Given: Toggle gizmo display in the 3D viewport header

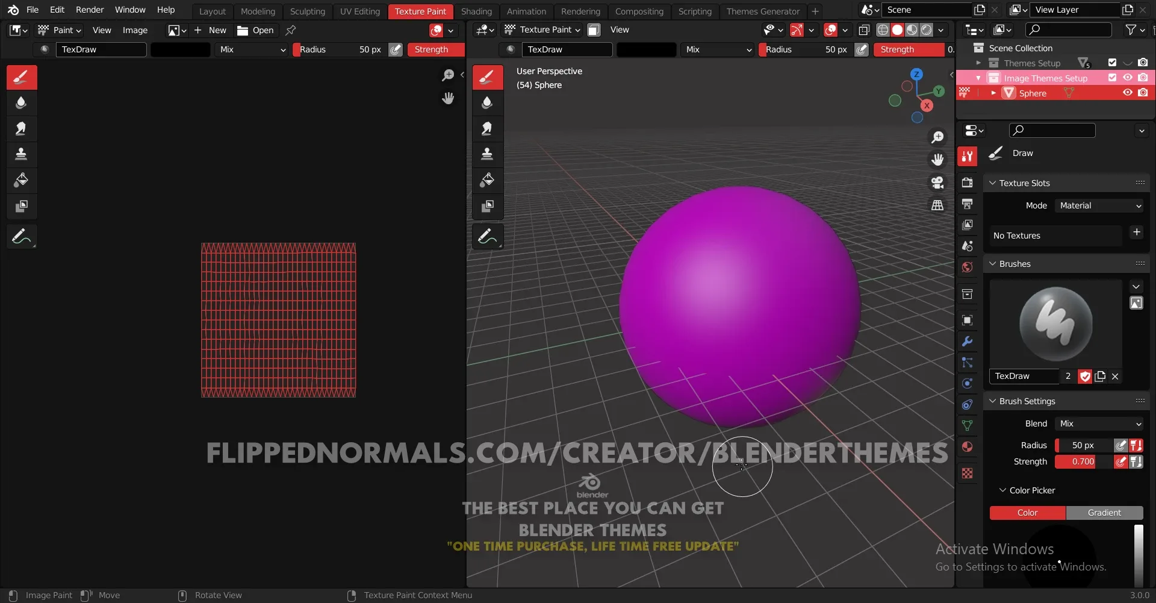Looking at the screenshot, I should coord(797,30).
